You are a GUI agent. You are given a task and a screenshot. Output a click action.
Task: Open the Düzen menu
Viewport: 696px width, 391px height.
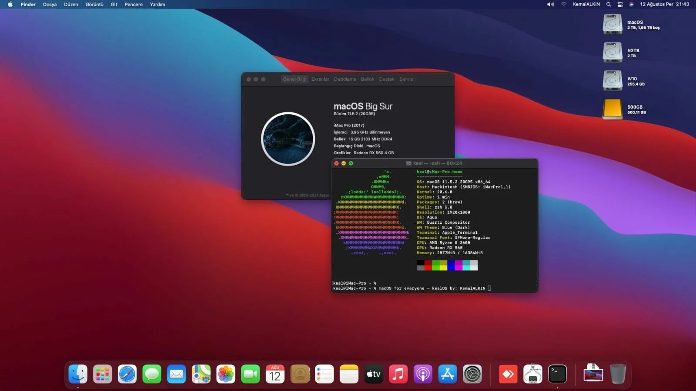[71, 4]
